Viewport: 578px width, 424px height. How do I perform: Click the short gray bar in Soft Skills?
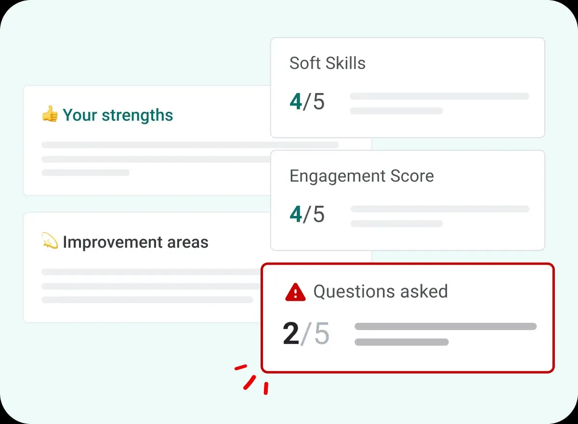pyautogui.click(x=396, y=111)
